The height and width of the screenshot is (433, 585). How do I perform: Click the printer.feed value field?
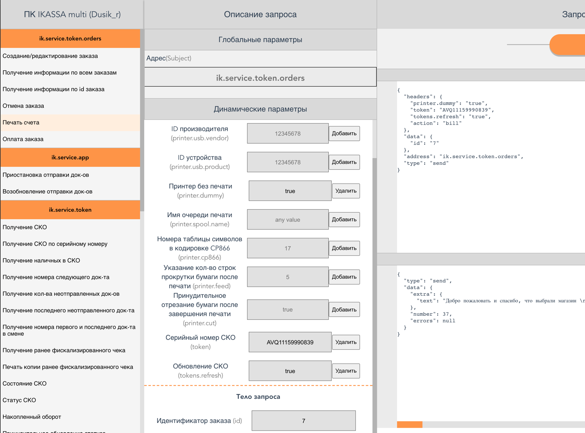coord(287,277)
